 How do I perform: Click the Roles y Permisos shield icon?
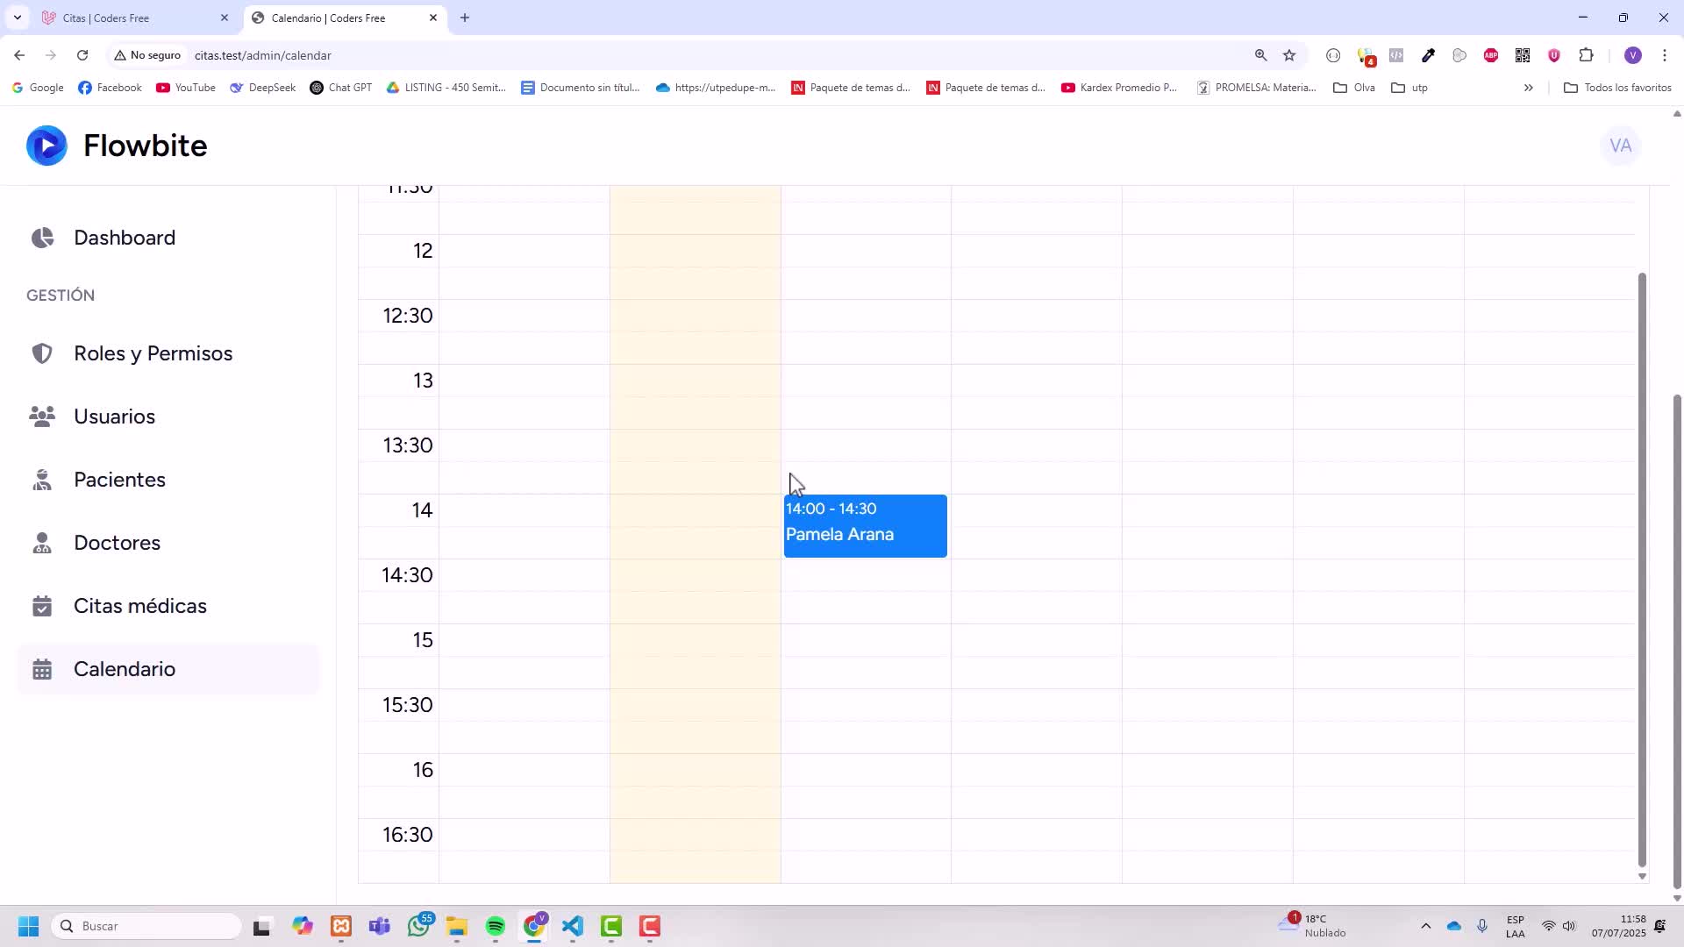pos(42,353)
